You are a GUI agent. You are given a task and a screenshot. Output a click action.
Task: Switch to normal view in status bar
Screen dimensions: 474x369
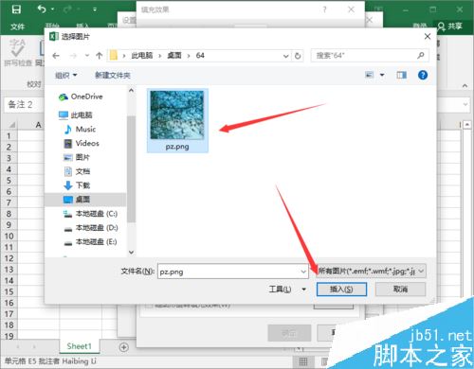(303, 361)
